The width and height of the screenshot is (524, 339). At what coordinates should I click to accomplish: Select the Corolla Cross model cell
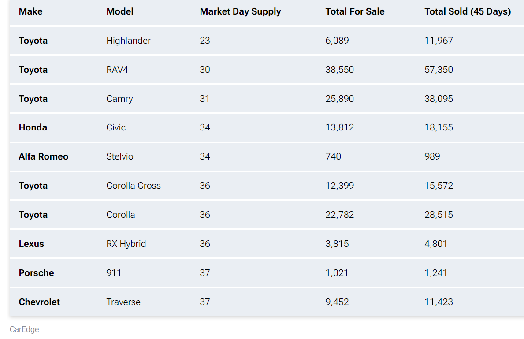[x=134, y=186]
